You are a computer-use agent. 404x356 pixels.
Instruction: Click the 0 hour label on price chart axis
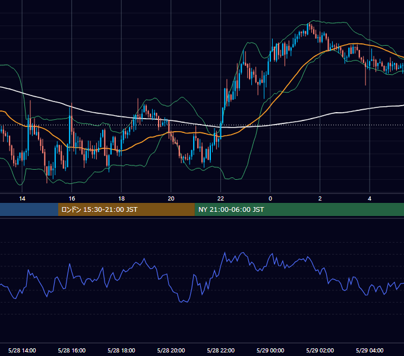(270, 199)
